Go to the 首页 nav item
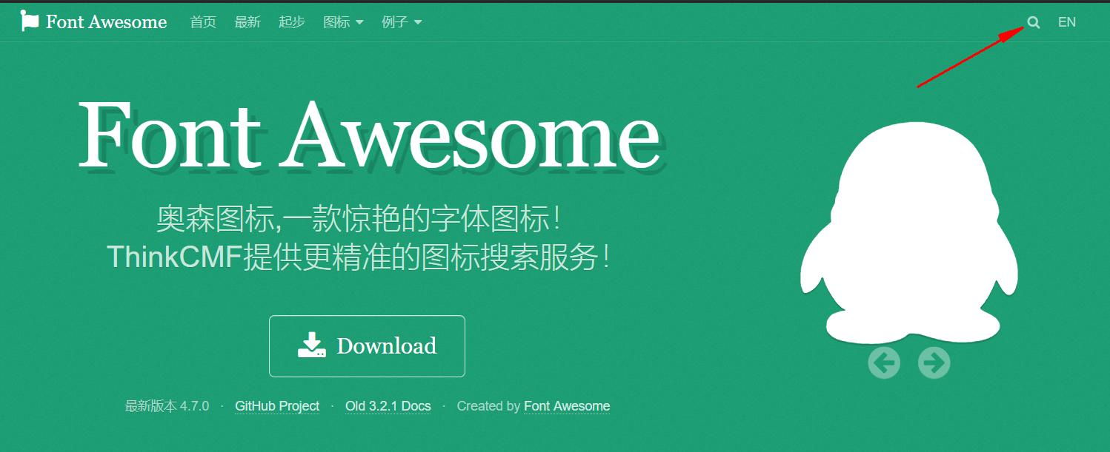 click(203, 22)
